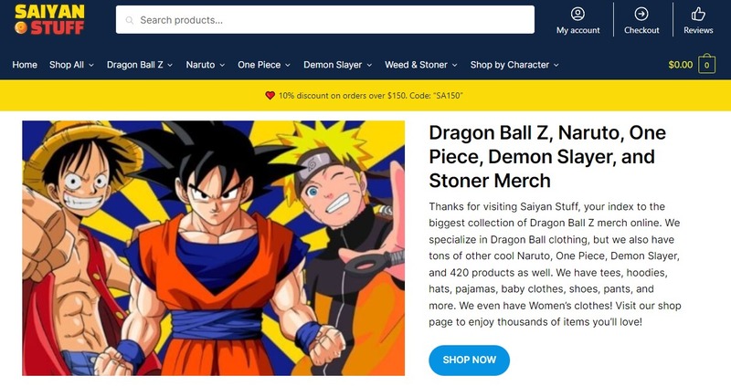The height and width of the screenshot is (386, 731).
Task: Click the My account user icon
Action: [x=577, y=14]
